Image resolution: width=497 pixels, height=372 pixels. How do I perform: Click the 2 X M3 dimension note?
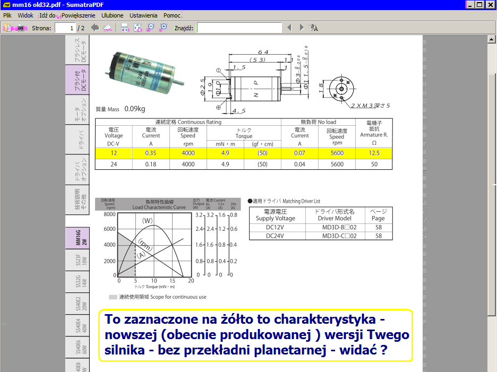pos(370,106)
